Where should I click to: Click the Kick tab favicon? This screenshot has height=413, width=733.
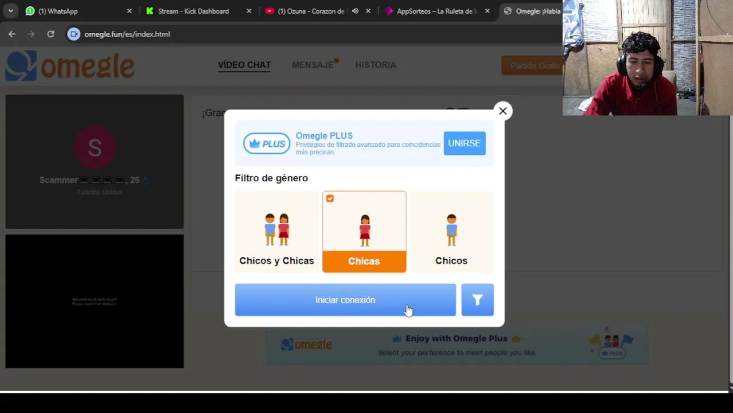150,11
